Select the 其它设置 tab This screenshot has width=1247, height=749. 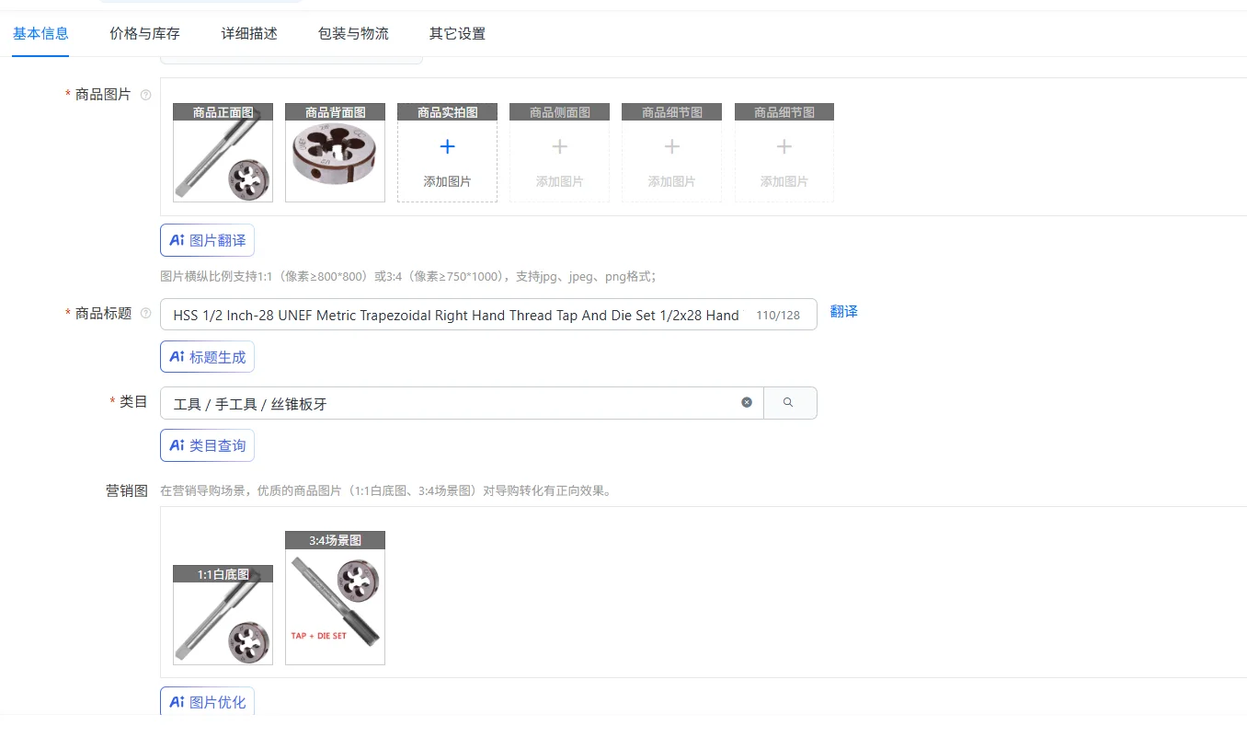457,34
